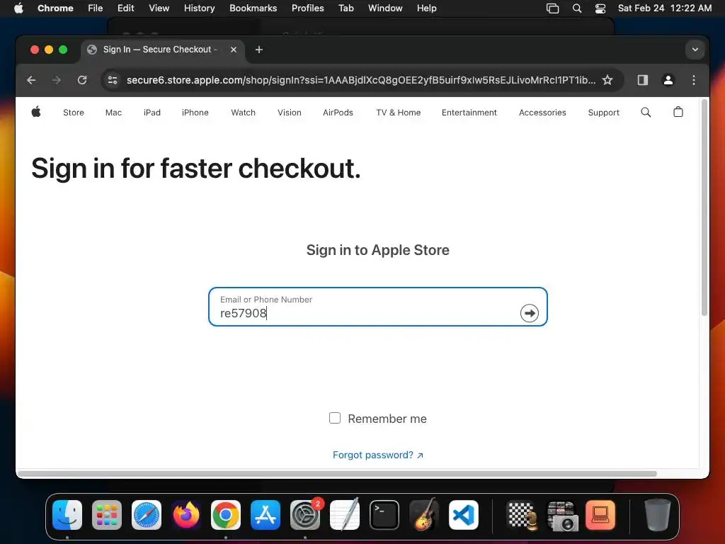The height and width of the screenshot is (544, 725).
Task: Open Launchpad from the Dock
Action: 107,515
